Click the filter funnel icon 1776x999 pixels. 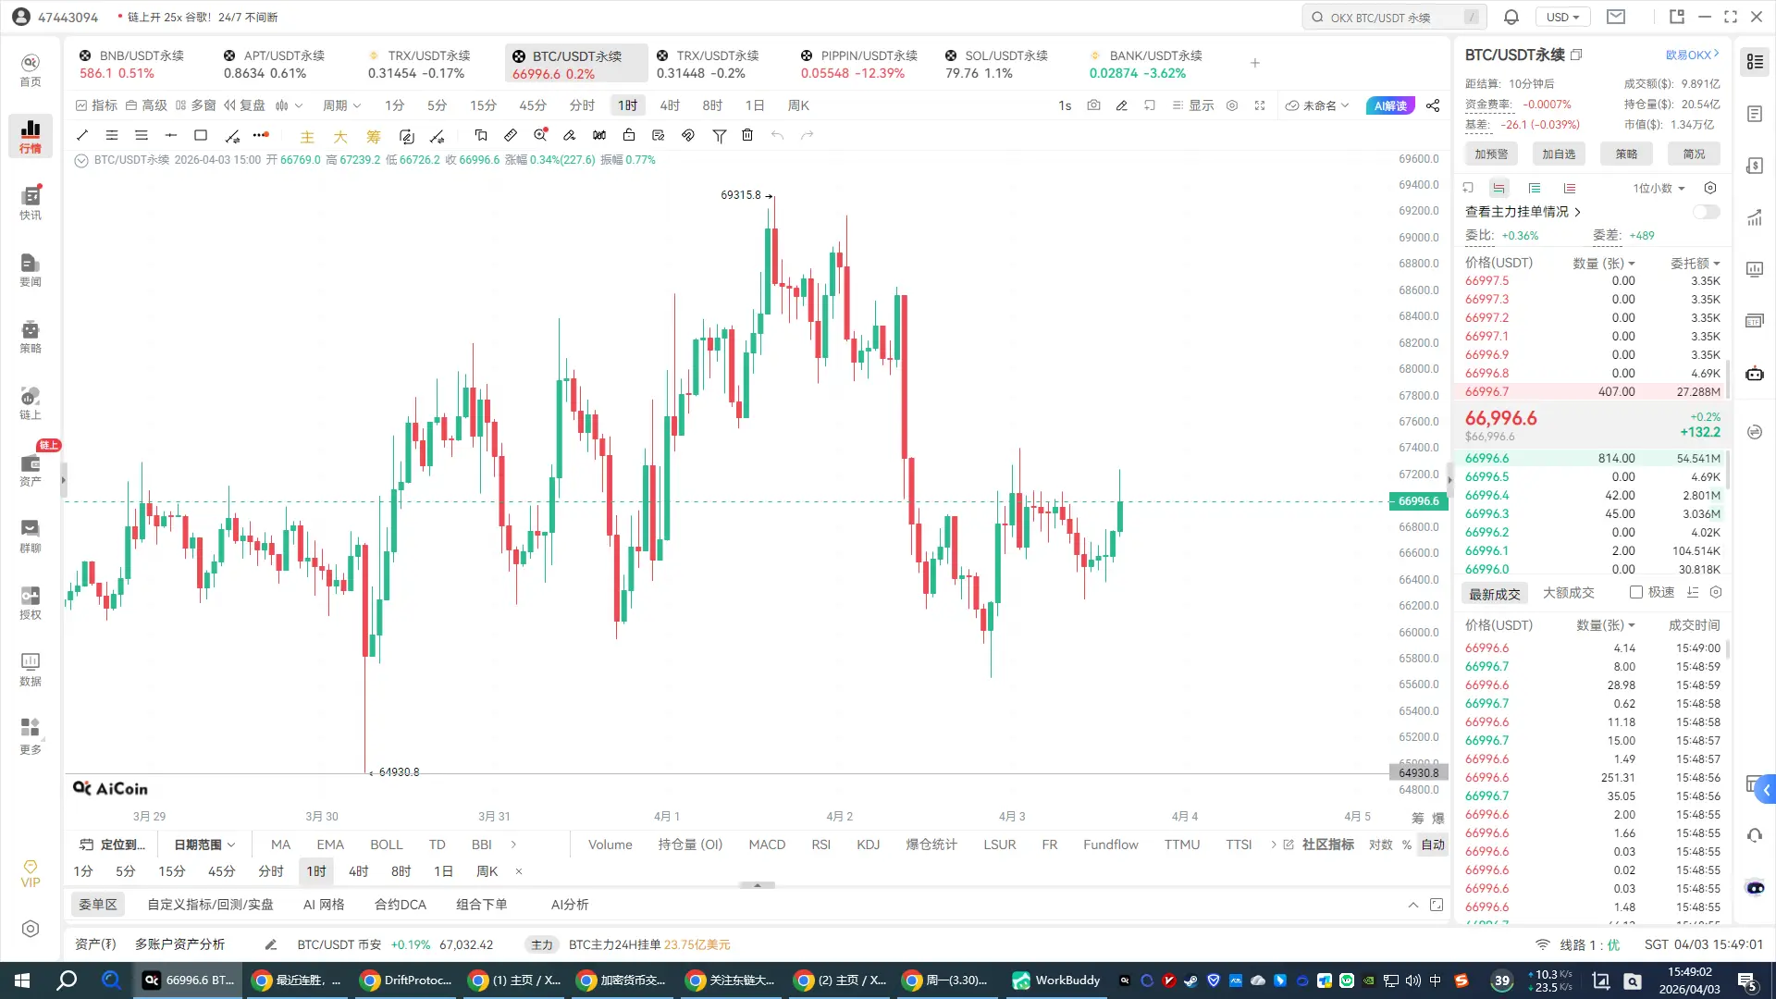click(x=719, y=135)
